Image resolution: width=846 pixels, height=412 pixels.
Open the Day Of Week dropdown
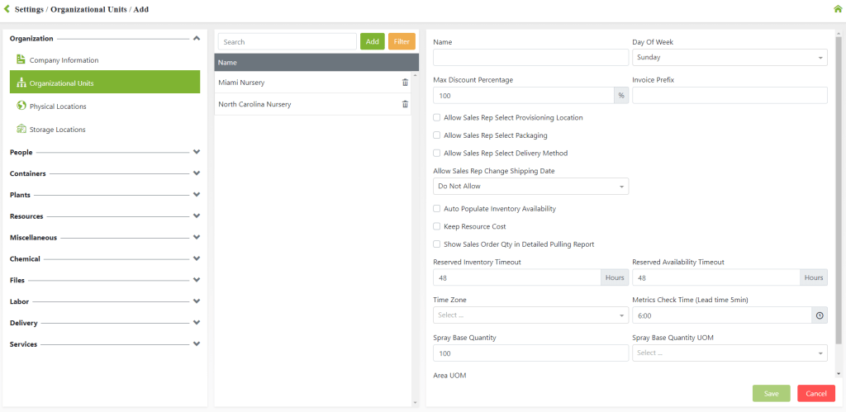[729, 57]
